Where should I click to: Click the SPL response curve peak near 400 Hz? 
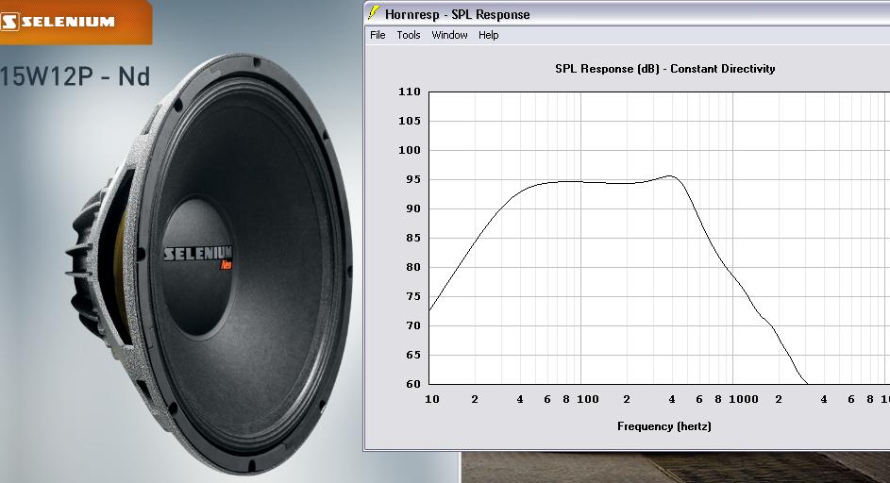(670, 176)
